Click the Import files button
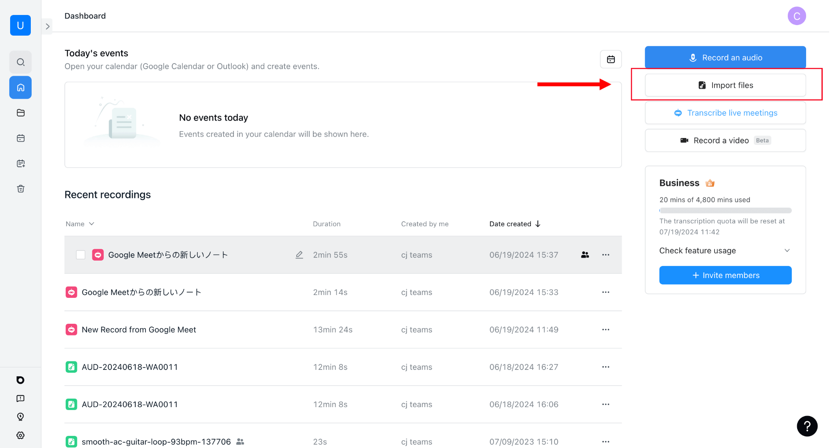This screenshot has height=448, width=830. (x=725, y=85)
